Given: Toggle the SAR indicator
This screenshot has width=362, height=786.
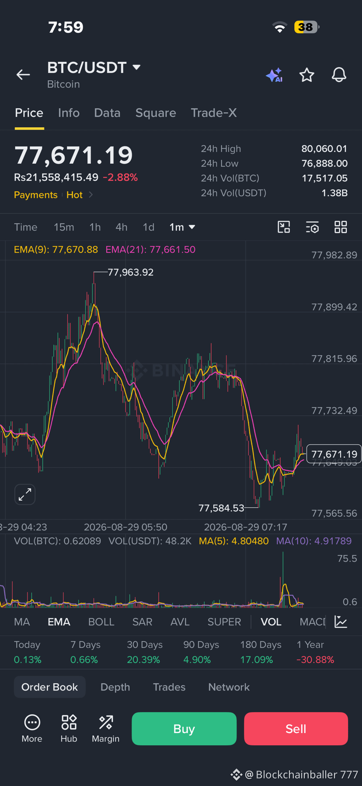Looking at the screenshot, I should pyautogui.click(x=142, y=622).
